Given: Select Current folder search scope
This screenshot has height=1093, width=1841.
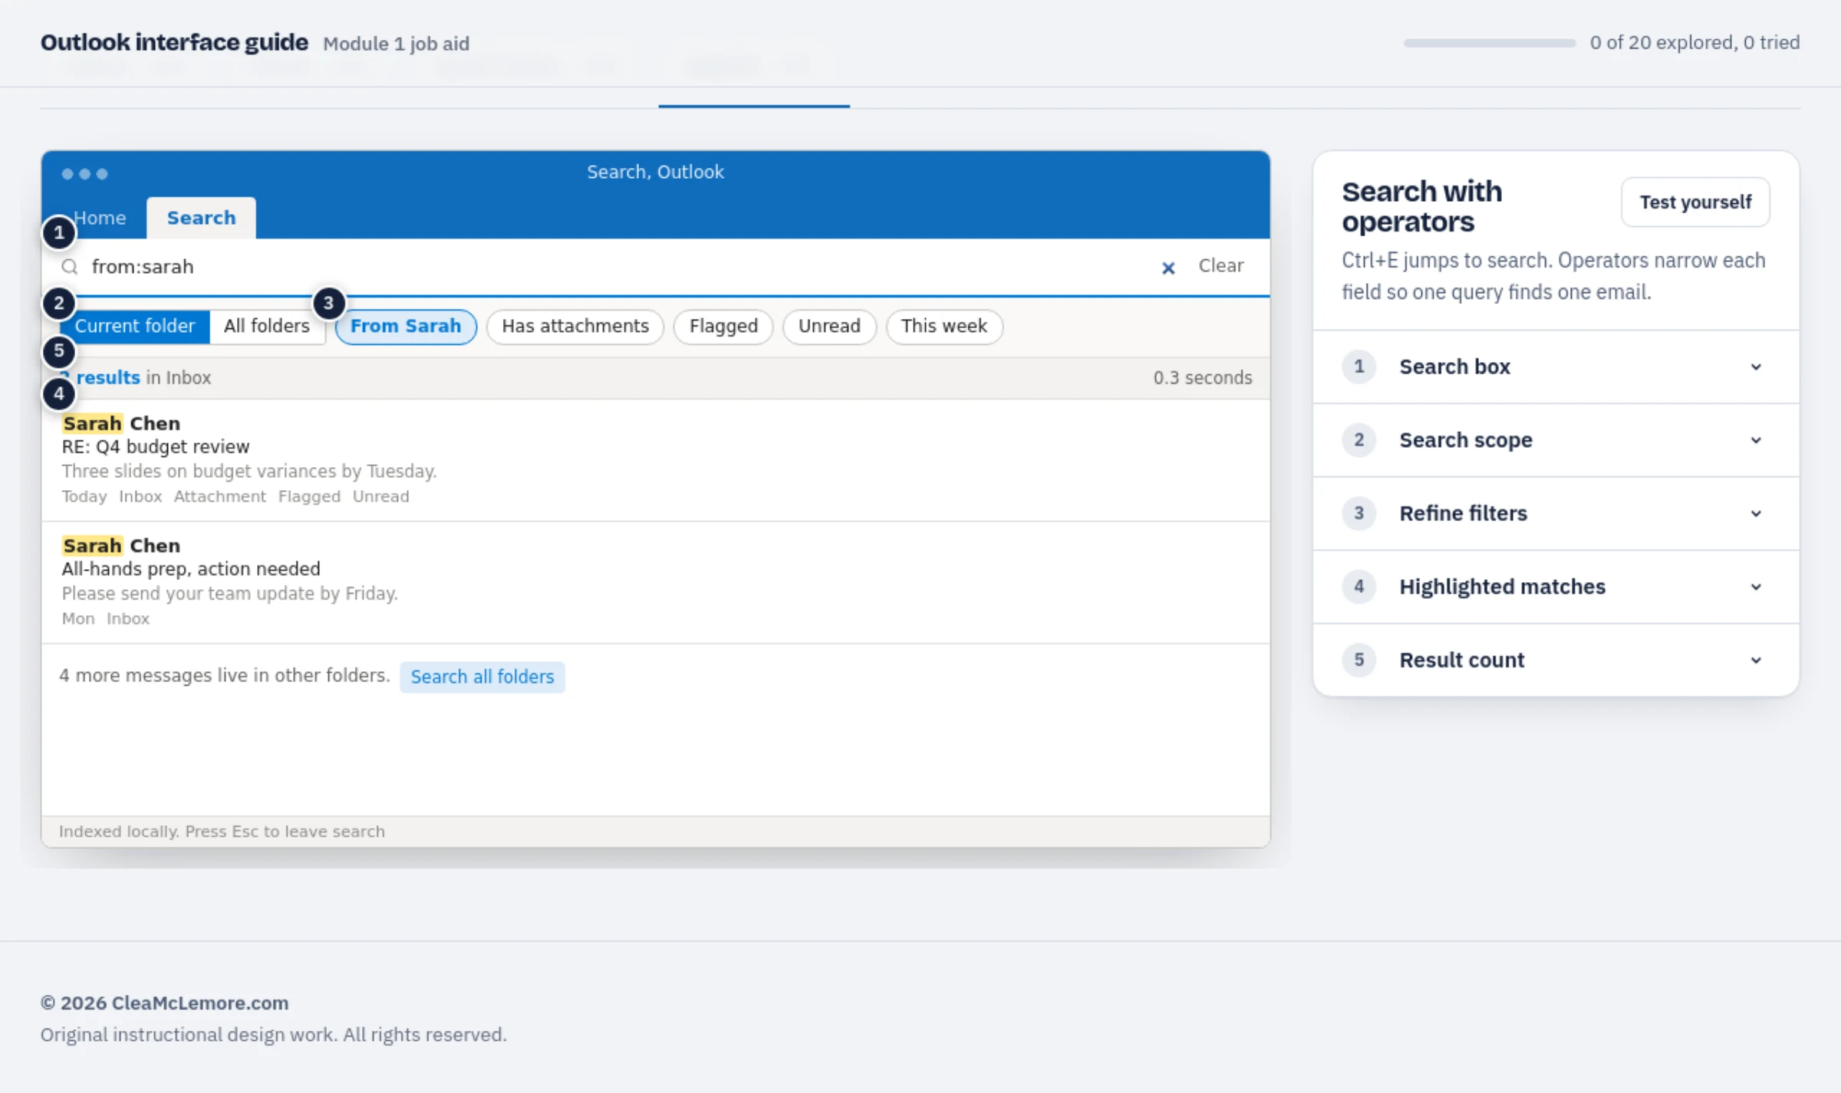Looking at the screenshot, I should coord(134,326).
